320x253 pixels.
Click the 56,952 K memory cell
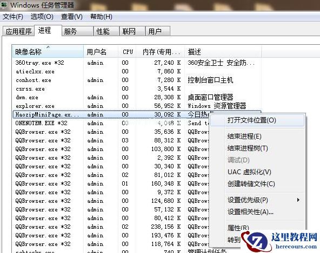[x=168, y=106]
